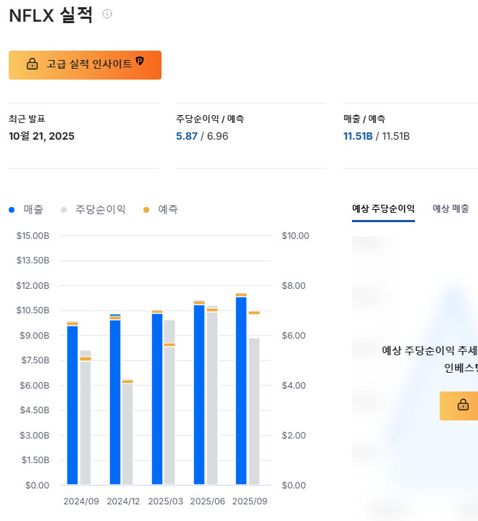
Task: Click the $7.50B axis label
Action: tap(35, 360)
